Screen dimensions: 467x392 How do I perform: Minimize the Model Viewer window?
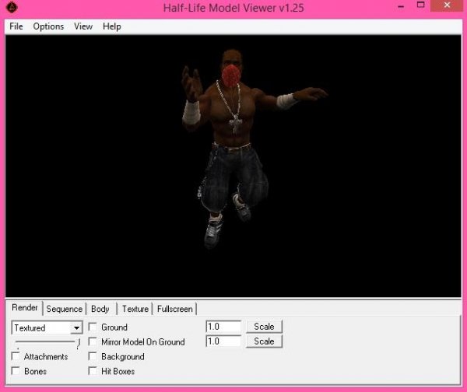[401, 6]
